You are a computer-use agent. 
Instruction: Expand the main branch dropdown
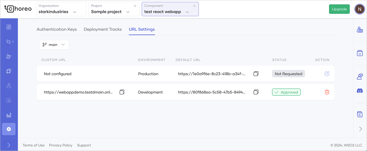[54, 45]
